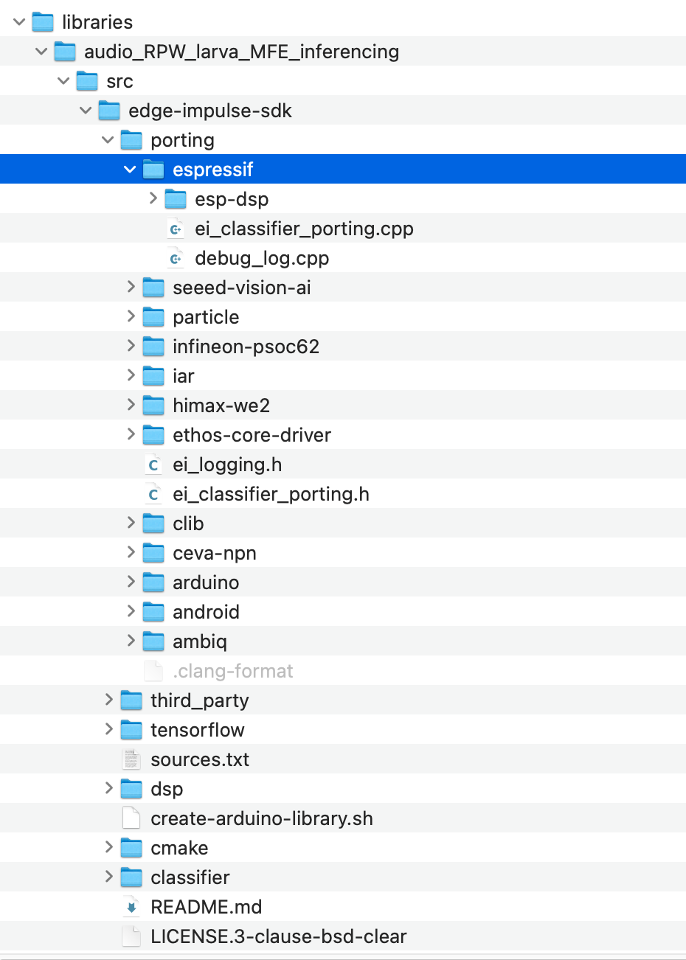Click the tensorflow folder icon
The height and width of the screenshot is (960, 686).
(x=131, y=730)
